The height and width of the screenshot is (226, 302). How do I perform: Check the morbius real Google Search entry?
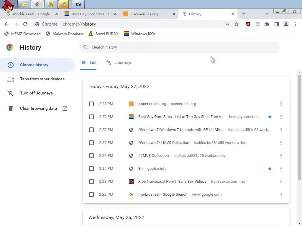pyautogui.click(x=91, y=195)
